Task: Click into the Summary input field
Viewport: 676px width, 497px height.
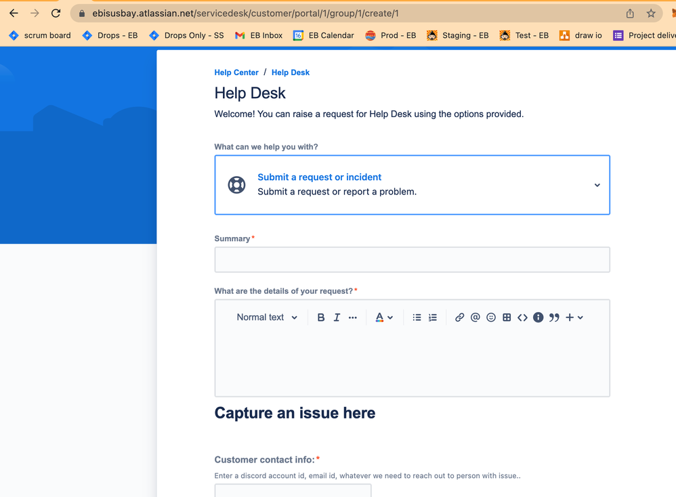Action: tap(412, 259)
